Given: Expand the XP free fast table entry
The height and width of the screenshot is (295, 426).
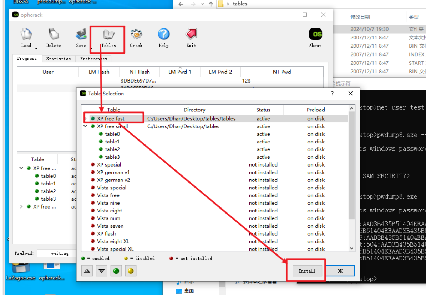Looking at the screenshot, I should (x=85, y=118).
